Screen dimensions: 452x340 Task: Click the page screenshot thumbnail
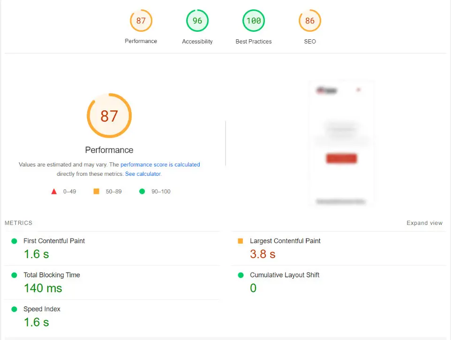click(341, 143)
